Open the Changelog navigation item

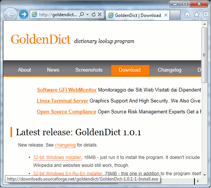[170, 70]
